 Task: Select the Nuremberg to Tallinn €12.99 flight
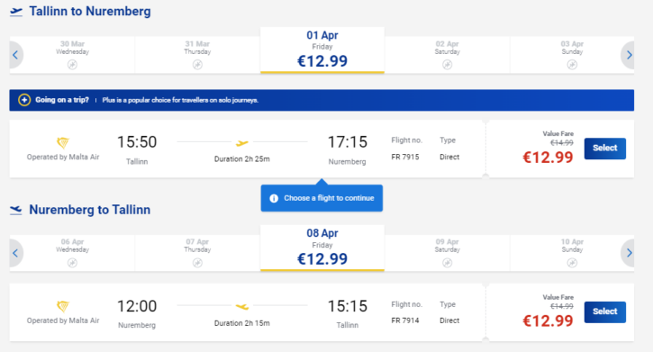tap(604, 312)
